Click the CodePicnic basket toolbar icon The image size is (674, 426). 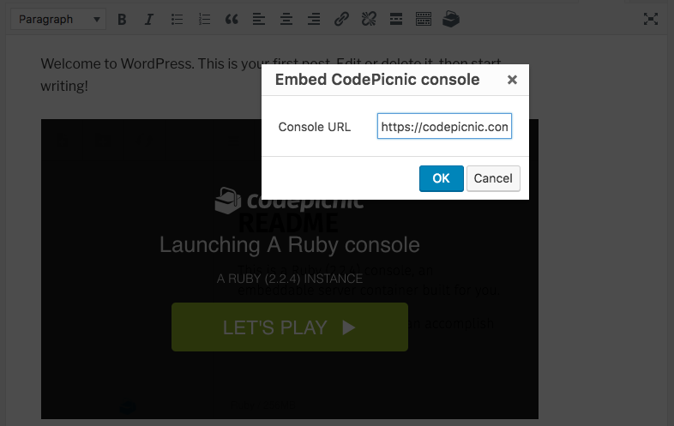point(451,20)
